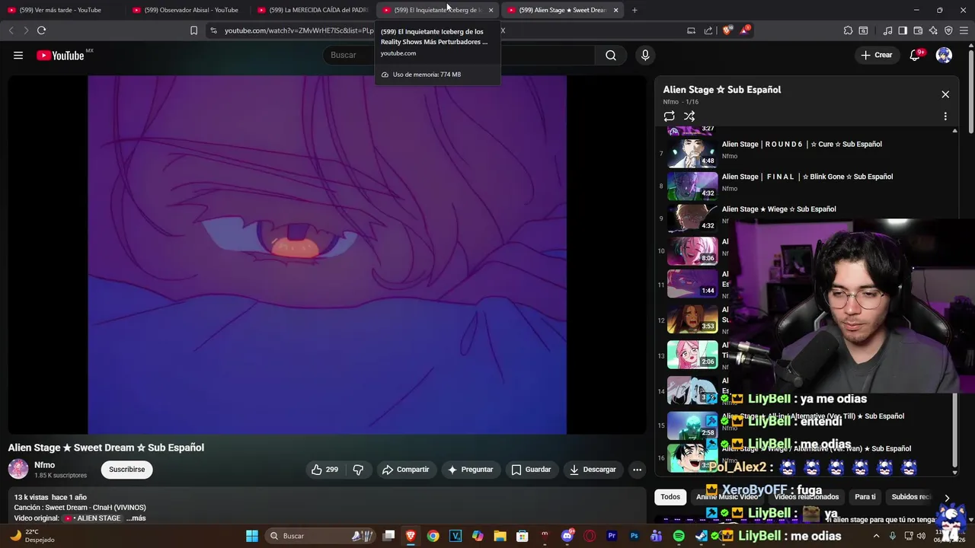Toggle playlist loop

point(669,116)
